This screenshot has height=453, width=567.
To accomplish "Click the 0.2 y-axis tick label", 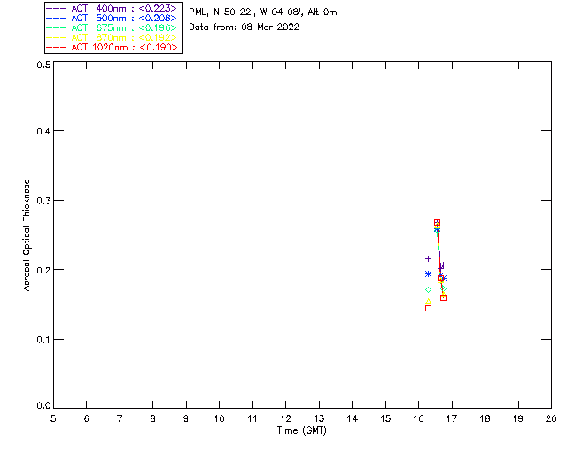I will pyautogui.click(x=43, y=270).
